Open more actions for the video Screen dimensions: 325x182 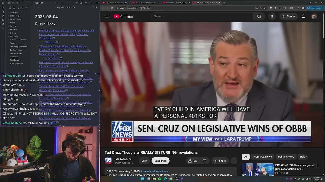pos(234,161)
